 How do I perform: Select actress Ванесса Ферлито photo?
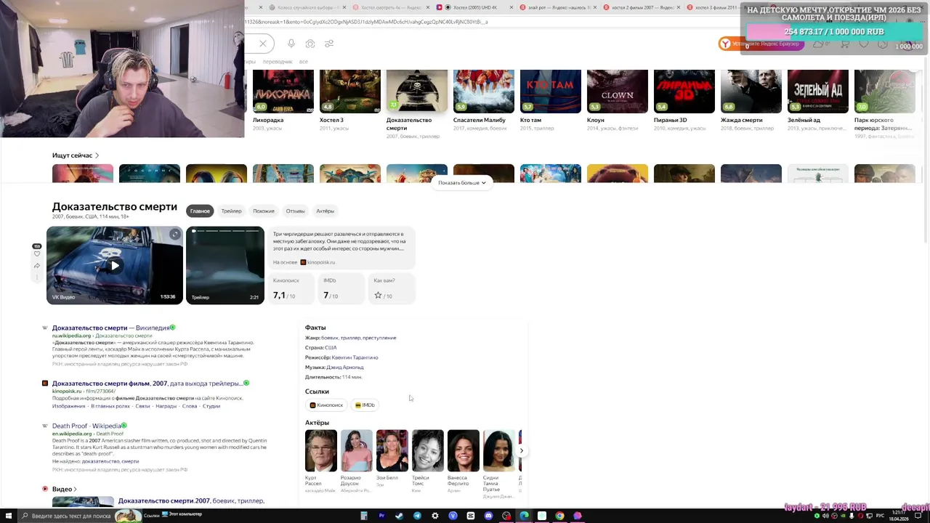click(x=463, y=451)
